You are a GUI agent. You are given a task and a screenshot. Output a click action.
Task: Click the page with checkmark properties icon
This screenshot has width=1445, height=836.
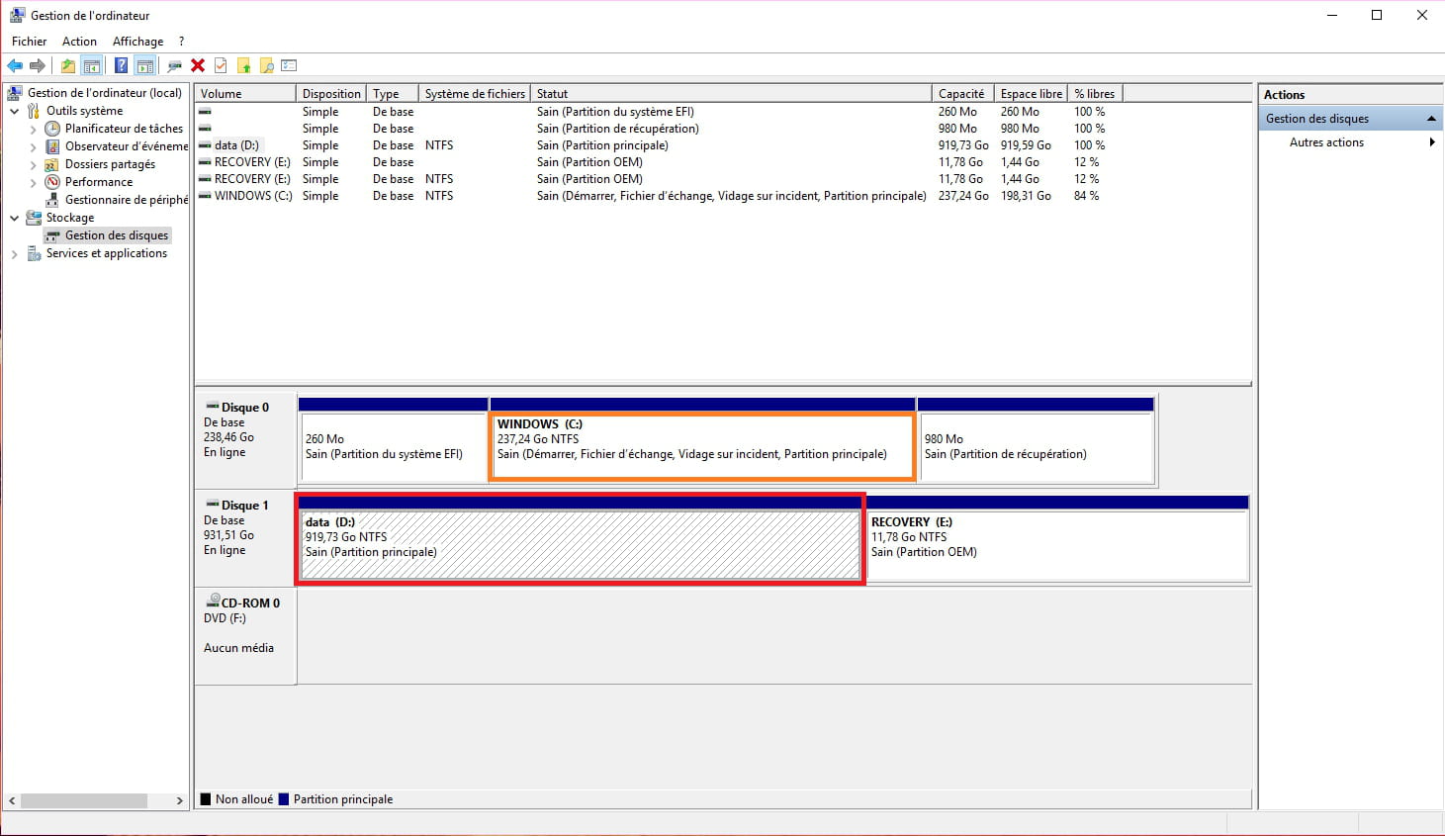tap(221, 66)
